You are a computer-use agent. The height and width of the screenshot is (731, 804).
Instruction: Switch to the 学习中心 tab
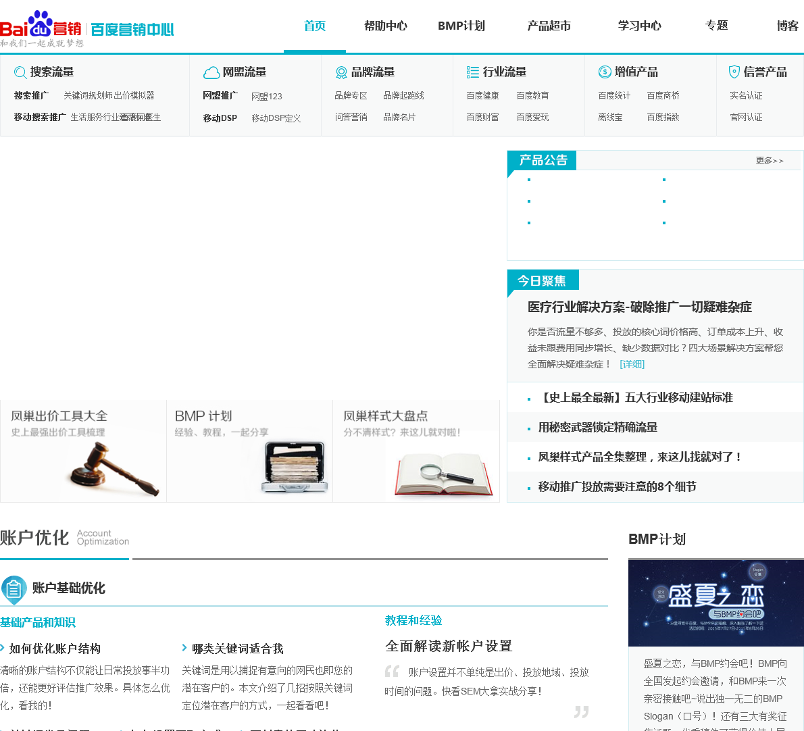tap(639, 26)
